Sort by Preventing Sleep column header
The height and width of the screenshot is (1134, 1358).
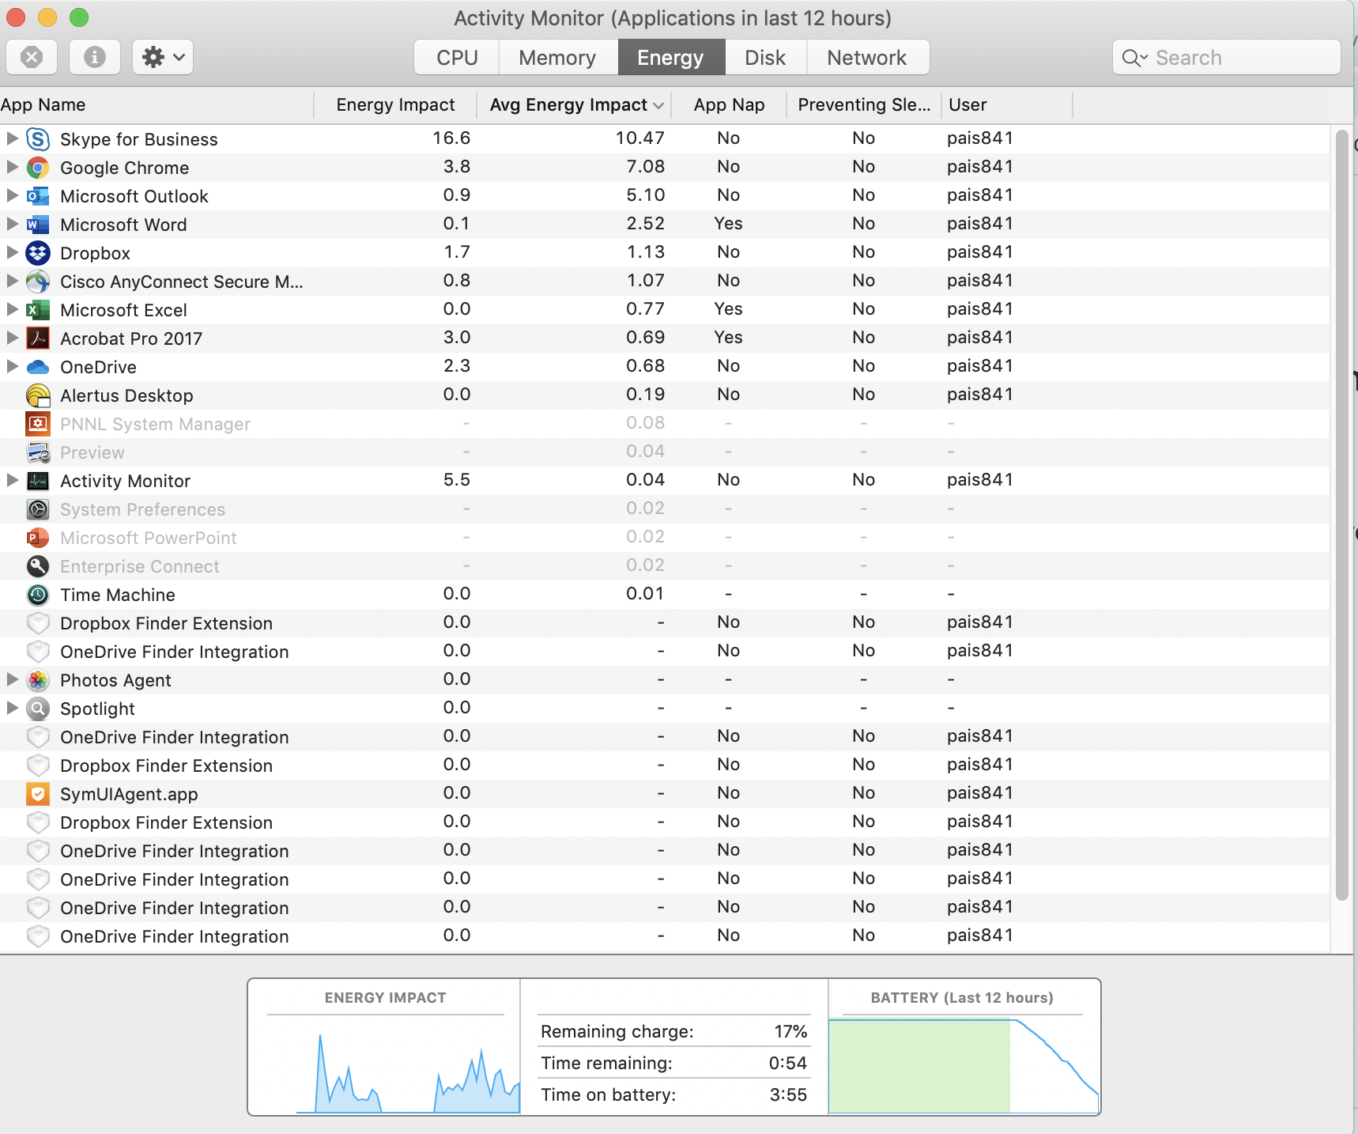click(x=864, y=105)
